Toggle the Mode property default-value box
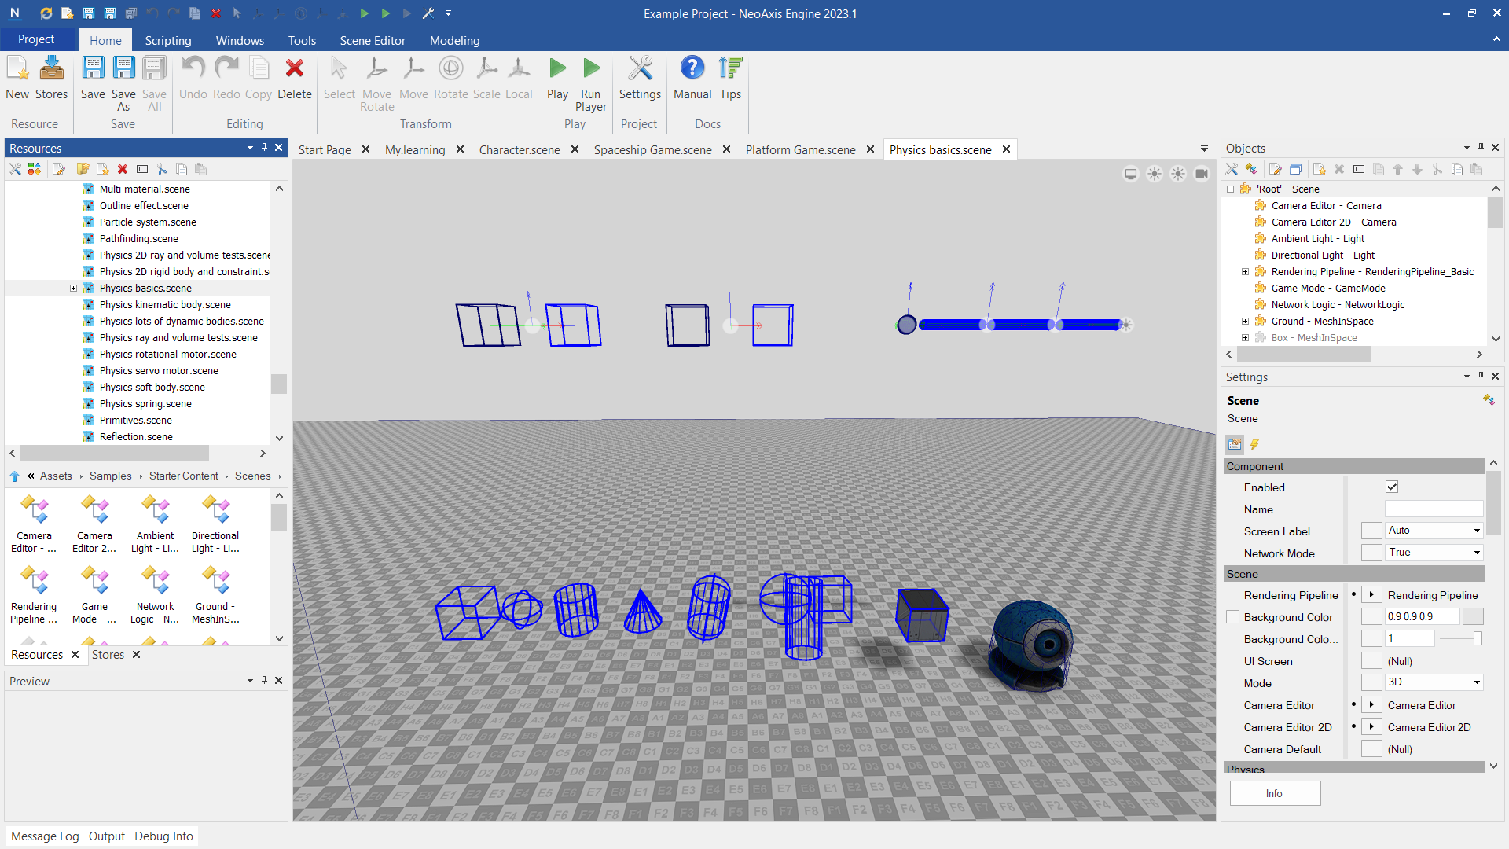This screenshot has height=849, width=1509. point(1371,683)
